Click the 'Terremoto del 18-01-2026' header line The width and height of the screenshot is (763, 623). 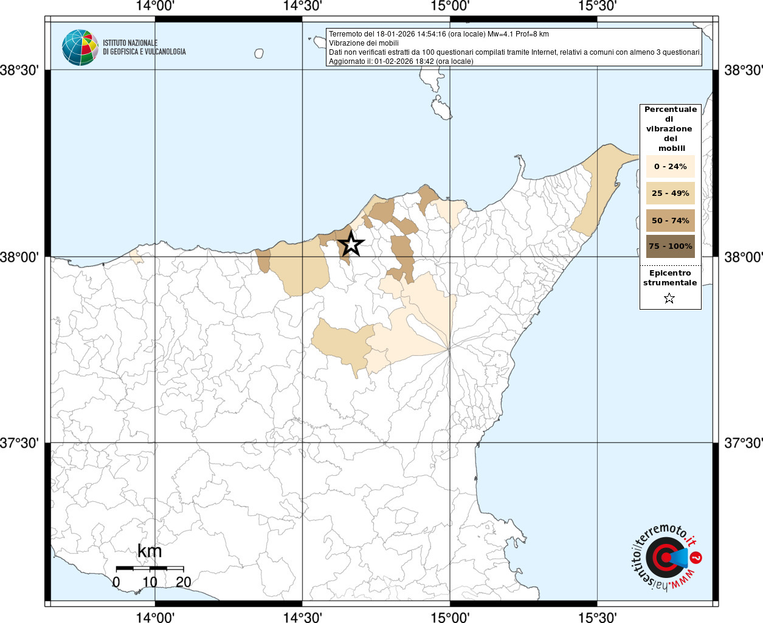(x=438, y=34)
